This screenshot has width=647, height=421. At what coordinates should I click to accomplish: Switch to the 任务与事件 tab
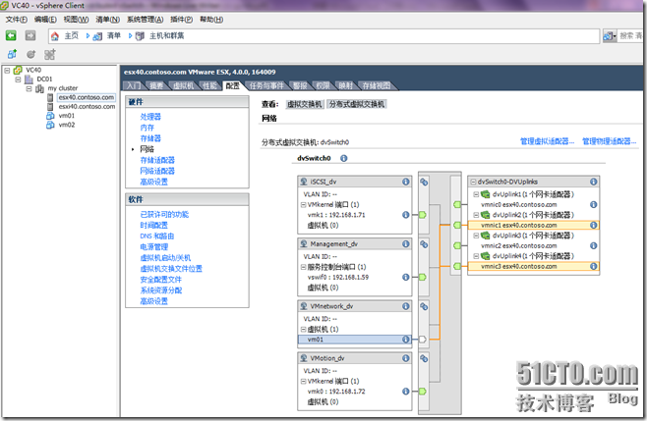click(x=266, y=85)
